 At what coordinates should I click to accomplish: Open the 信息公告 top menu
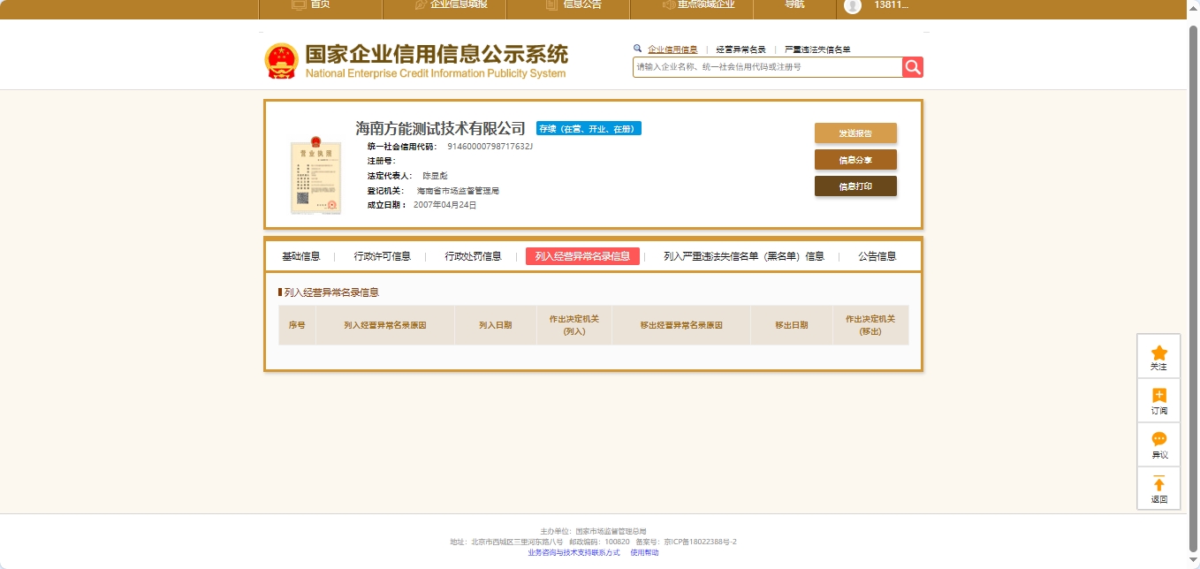574,5
